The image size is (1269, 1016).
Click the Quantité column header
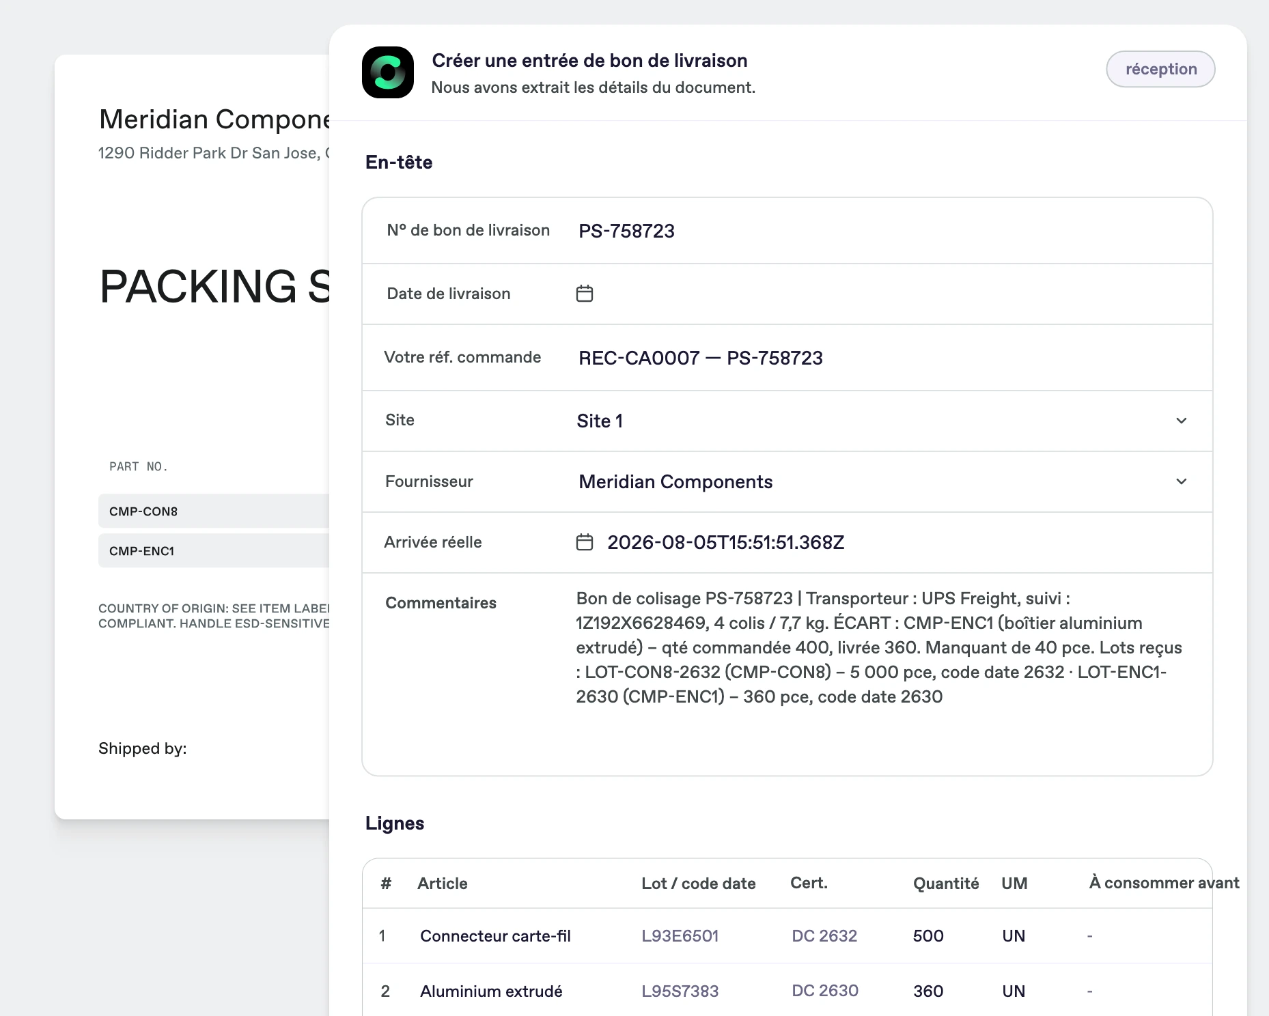(x=946, y=883)
